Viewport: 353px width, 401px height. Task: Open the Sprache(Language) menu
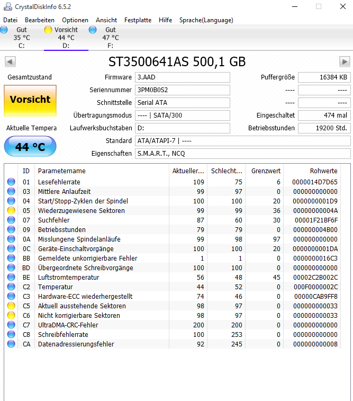click(x=206, y=20)
